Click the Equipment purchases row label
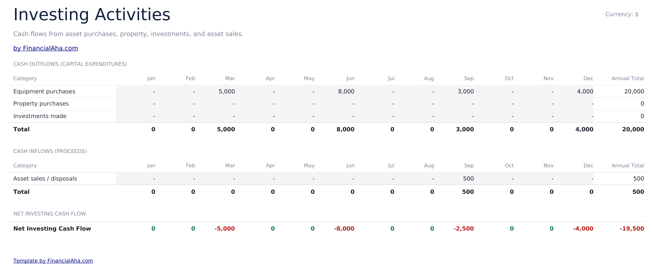652x271 pixels. coord(44,92)
